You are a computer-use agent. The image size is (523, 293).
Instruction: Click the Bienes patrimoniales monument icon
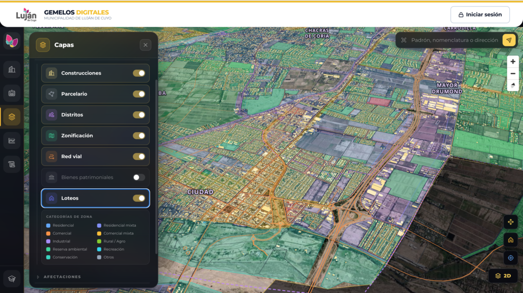(52, 177)
